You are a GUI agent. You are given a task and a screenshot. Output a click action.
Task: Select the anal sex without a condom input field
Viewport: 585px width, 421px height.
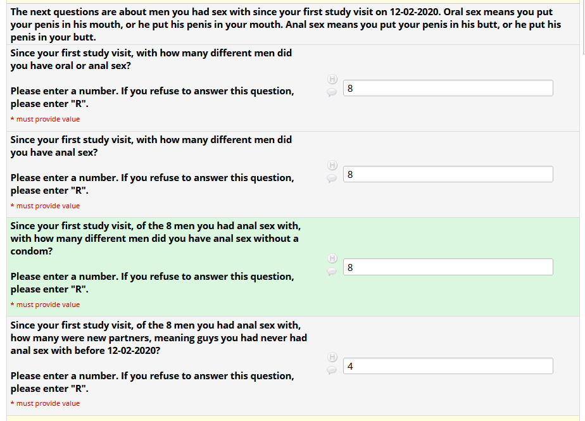[x=448, y=267]
